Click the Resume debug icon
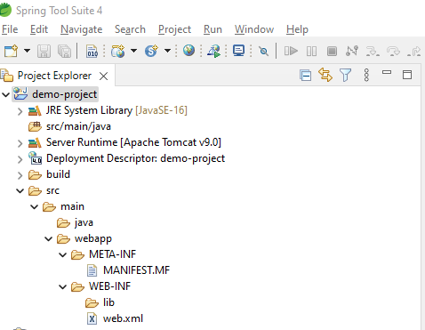 coord(291,51)
